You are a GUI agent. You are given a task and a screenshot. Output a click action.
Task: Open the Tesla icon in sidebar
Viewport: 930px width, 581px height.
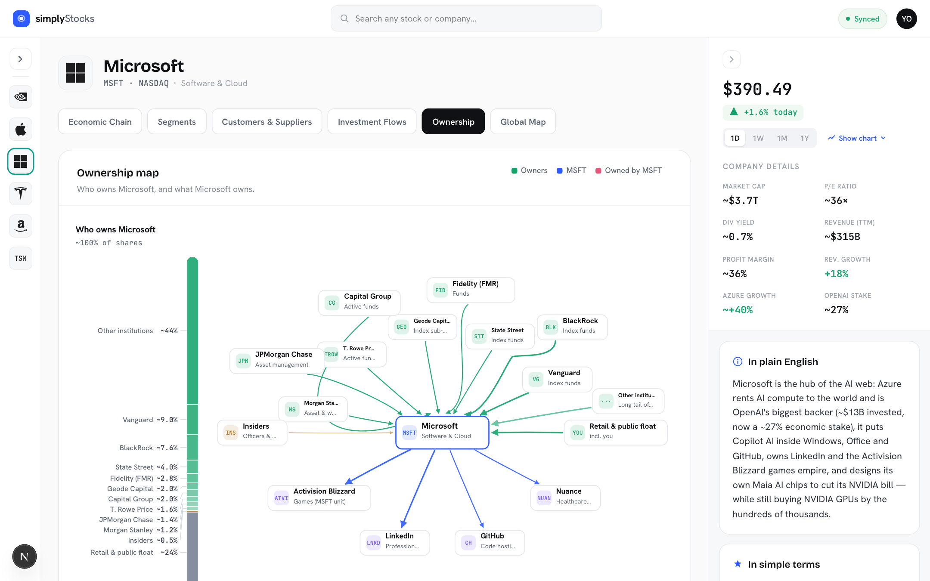pos(21,194)
